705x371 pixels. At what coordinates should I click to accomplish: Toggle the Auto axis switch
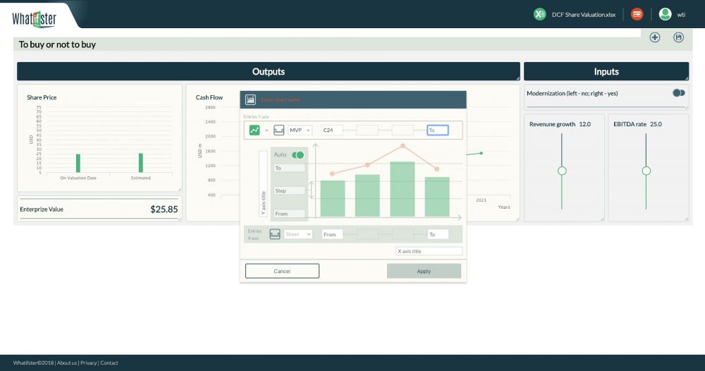point(298,154)
